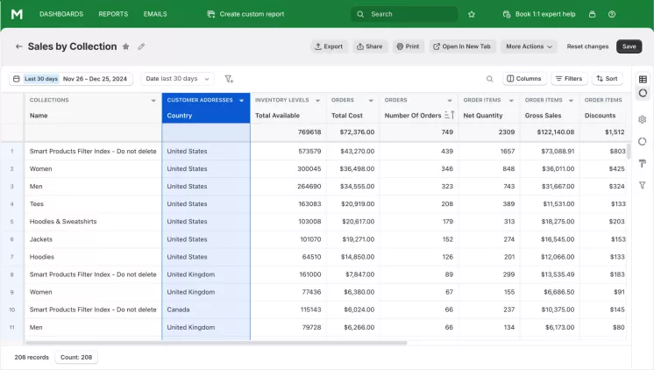This screenshot has height=370, width=654.
Task: Expand Order Items Gross Sales dropdown
Action: (x=571, y=101)
